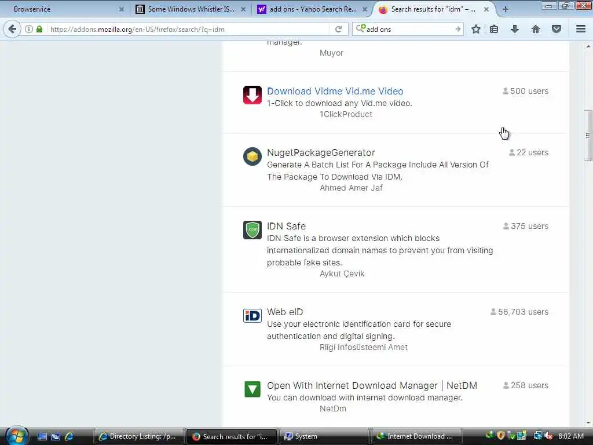
Task: Open a new tab with plus button
Action: (505, 9)
